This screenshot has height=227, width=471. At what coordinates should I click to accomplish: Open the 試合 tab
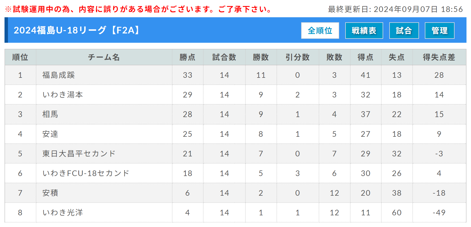[404, 31]
